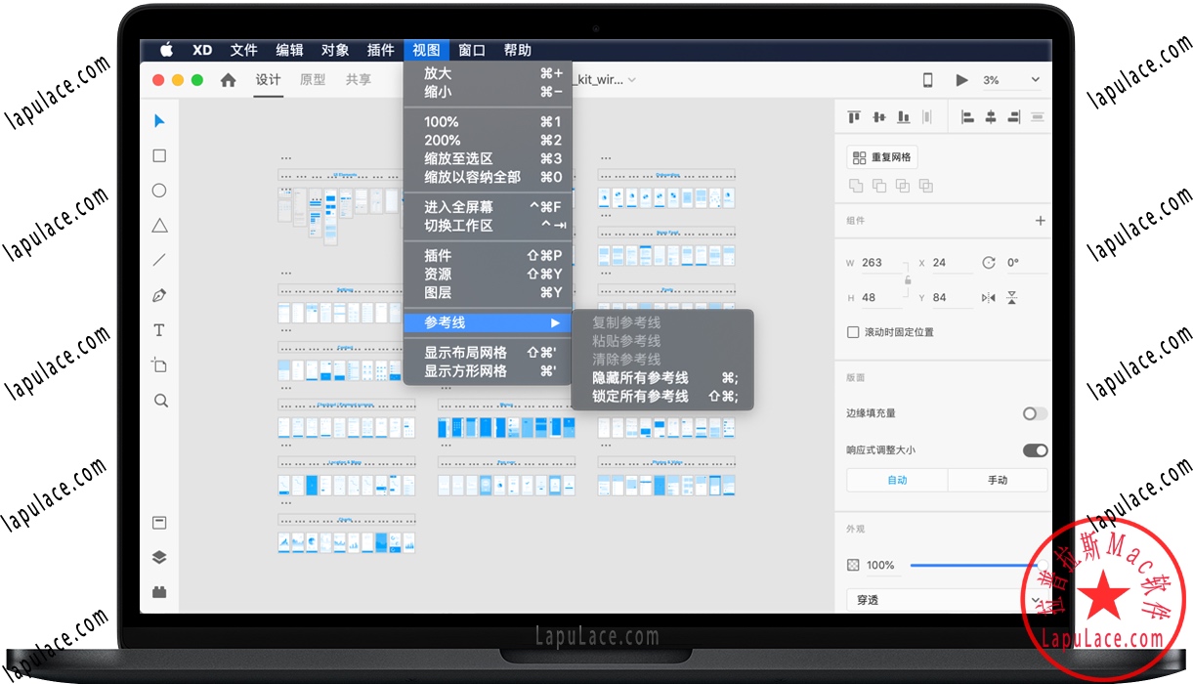Select the Rectangle tool
Screen dimensions: 1193x684
(159, 155)
